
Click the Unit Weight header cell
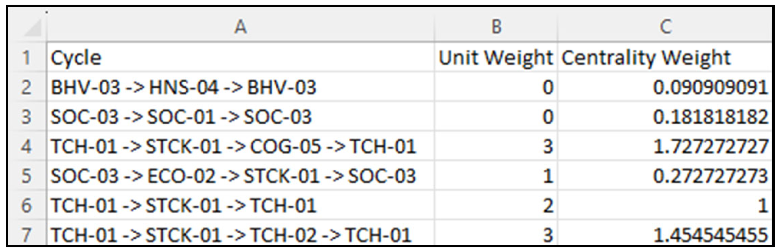click(x=495, y=58)
